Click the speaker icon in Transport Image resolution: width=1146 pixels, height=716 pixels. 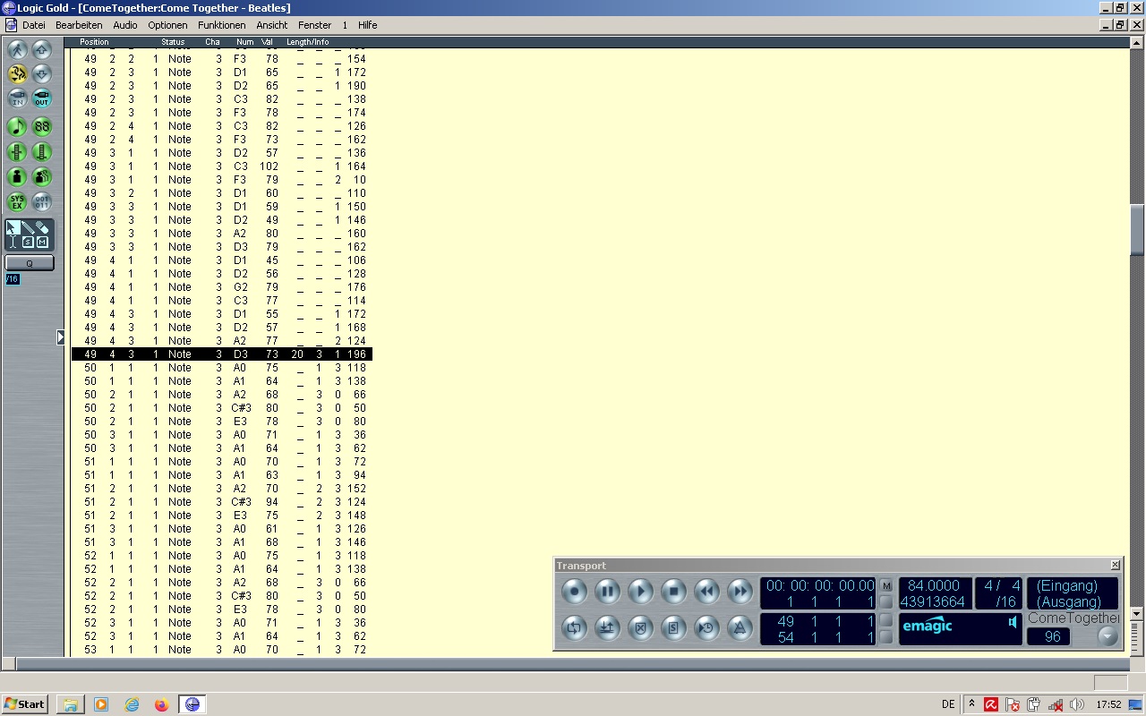tap(1013, 622)
